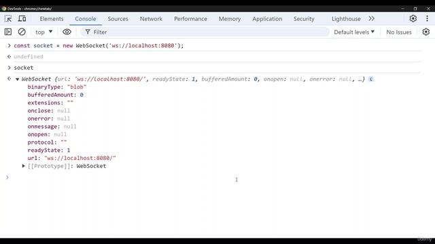435x244 pixels.
Task: Open the Security tab
Action: (304, 19)
